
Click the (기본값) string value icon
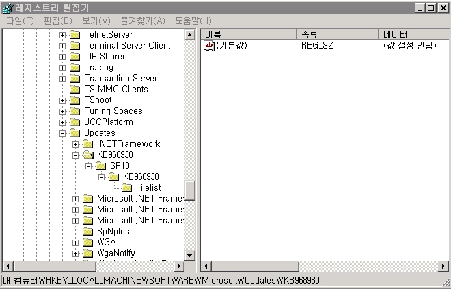[209, 46]
